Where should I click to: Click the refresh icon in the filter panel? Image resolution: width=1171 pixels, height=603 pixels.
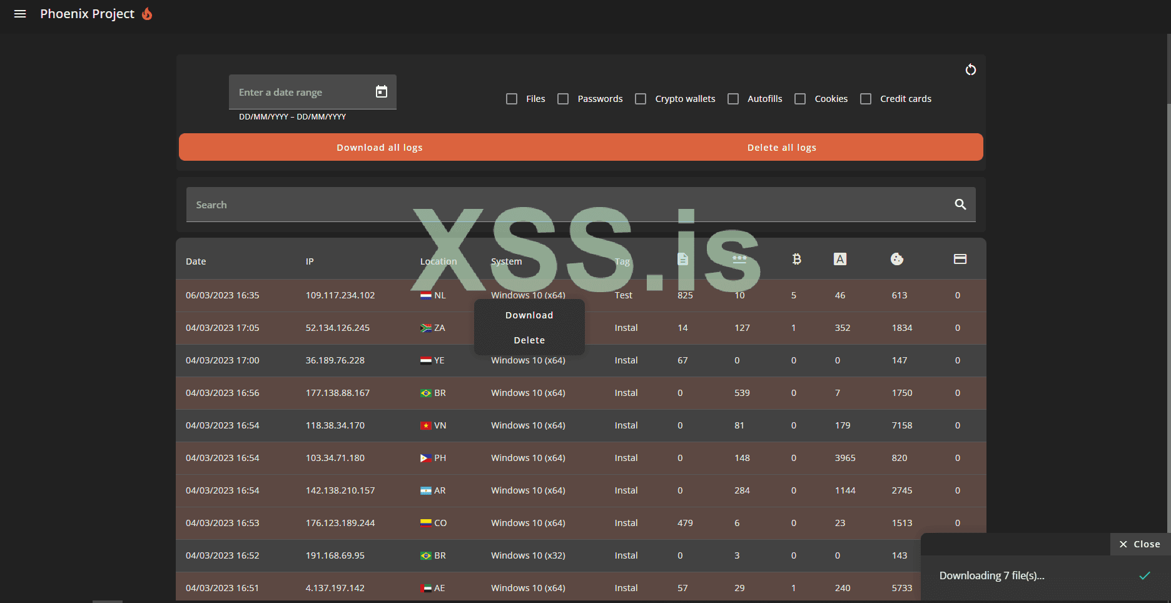point(970,69)
